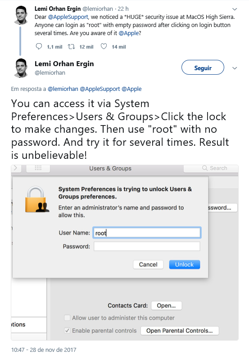Open second profile avatar beside Seguir button
The width and height of the screenshot is (249, 355).
[21, 68]
